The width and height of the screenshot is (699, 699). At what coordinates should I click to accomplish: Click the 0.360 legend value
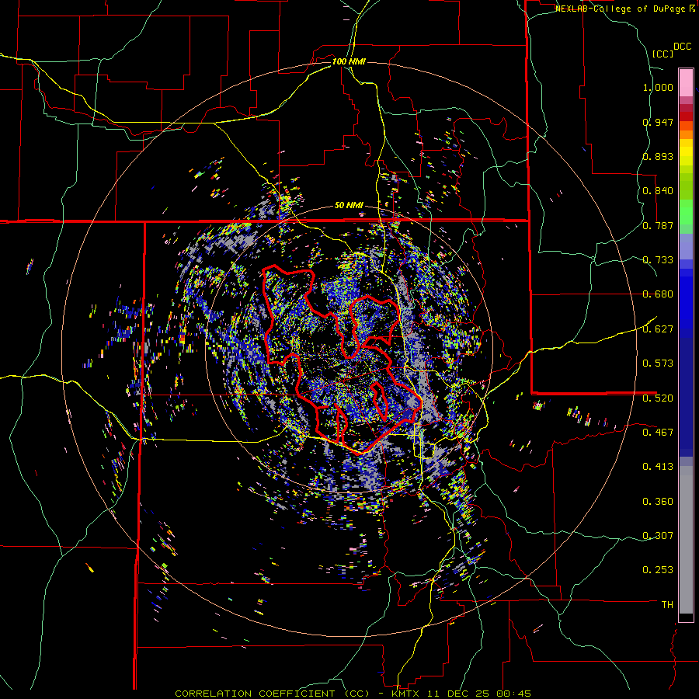coord(658,502)
